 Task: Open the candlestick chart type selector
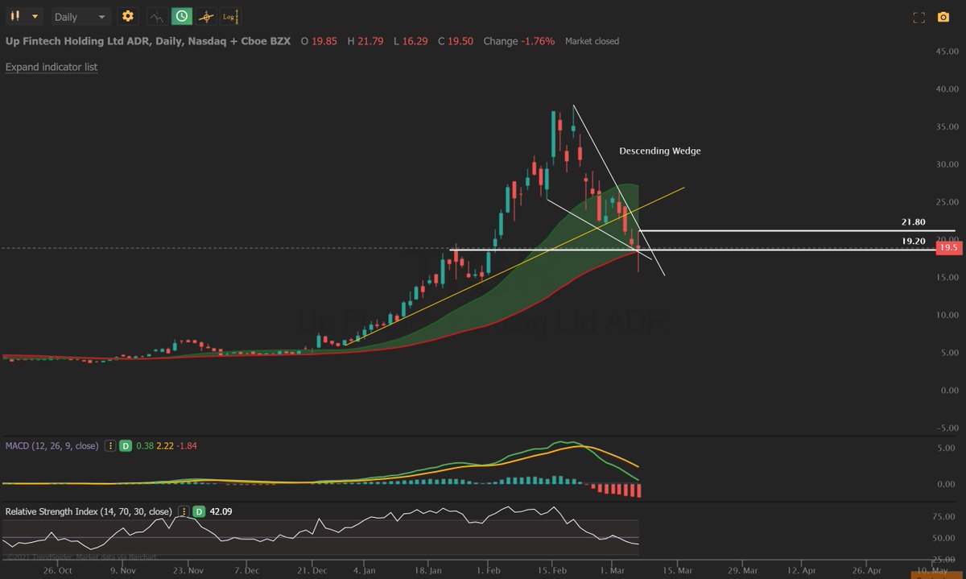24,16
